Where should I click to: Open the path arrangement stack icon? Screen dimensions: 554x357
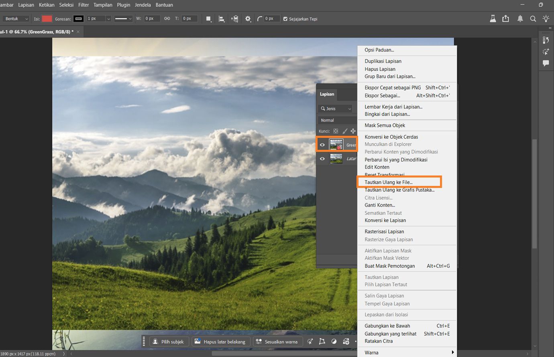pos(235,19)
